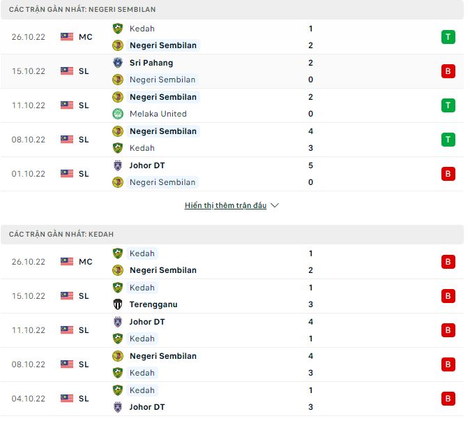
Task: Click the Terengganu team crest icon
Action: [x=118, y=304]
